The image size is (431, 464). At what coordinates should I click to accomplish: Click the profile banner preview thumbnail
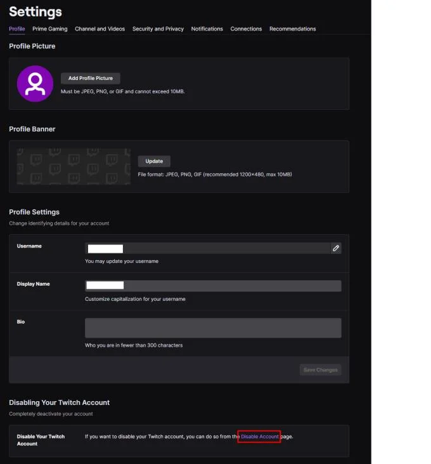[74, 166]
